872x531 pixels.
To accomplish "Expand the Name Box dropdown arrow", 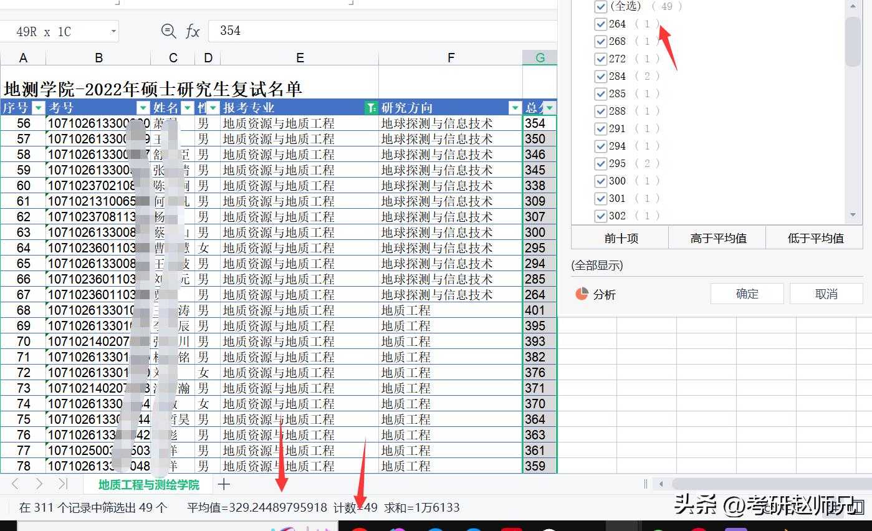I will pos(113,31).
